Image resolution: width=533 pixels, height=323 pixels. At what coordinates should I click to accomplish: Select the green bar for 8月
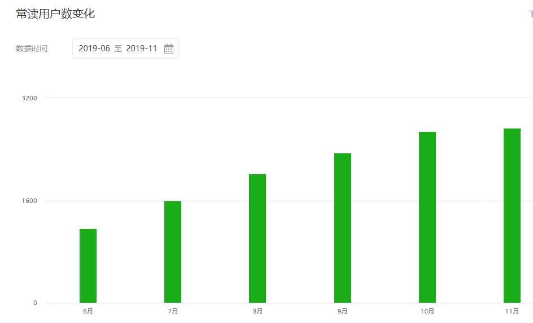(x=257, y=238)
